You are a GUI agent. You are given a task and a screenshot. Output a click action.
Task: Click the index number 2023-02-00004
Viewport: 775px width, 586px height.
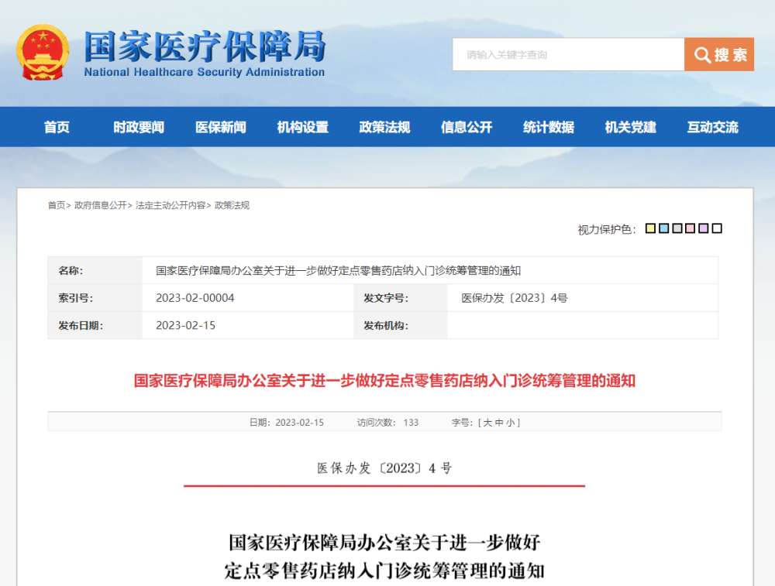point(195,298)
